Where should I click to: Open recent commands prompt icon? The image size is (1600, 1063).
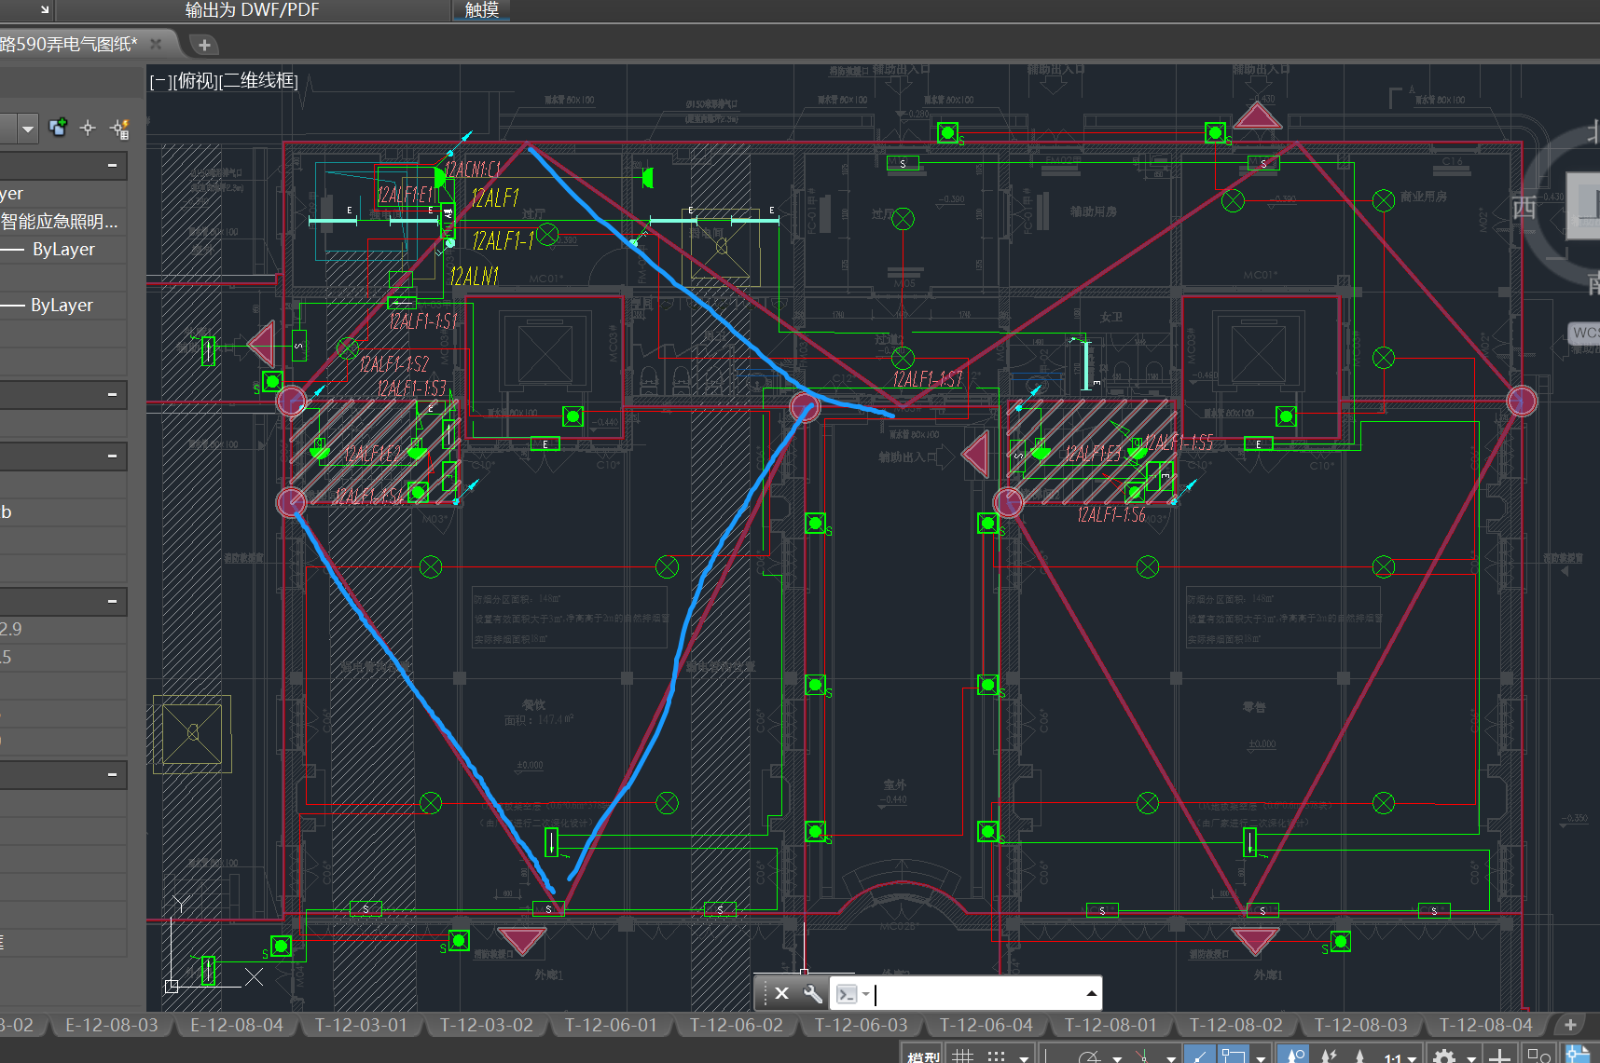point(851,994)
